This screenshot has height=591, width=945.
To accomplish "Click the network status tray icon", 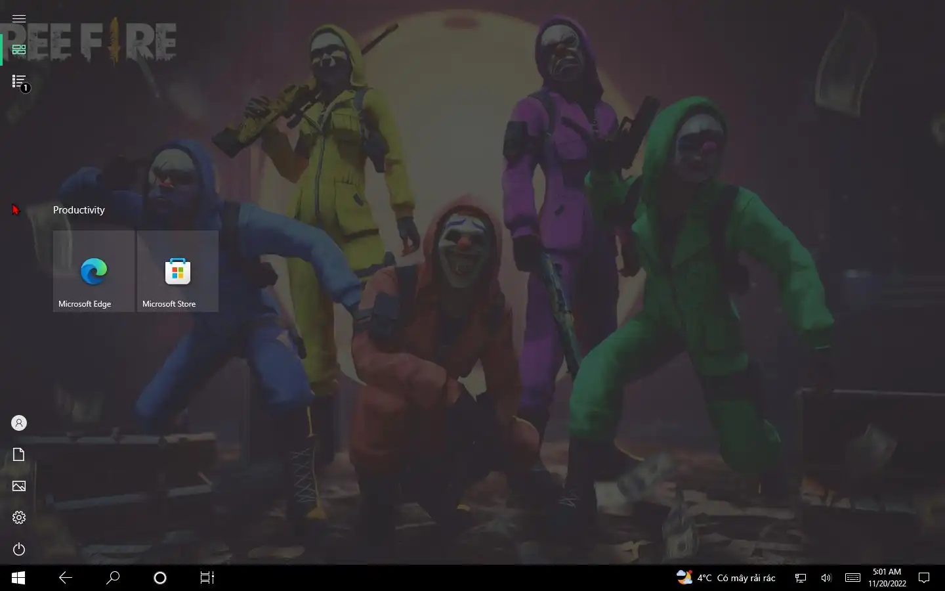I will [x=801, y=578].
